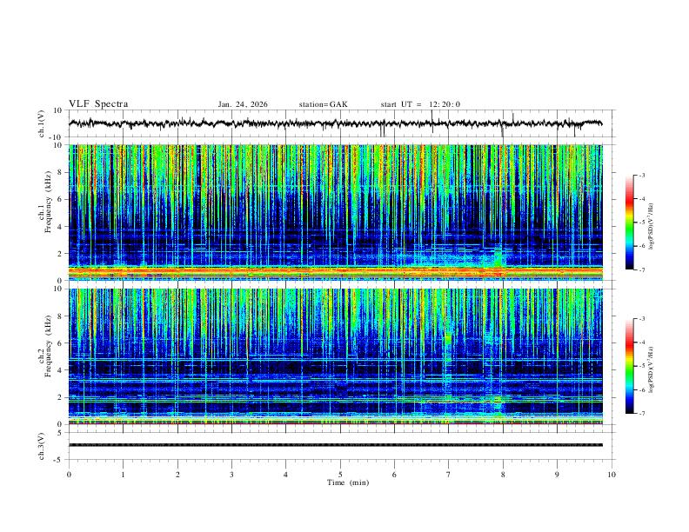Click the ch.1 Frequency (kHz) axis label
The image size is (689, 532).
[45, 202]
